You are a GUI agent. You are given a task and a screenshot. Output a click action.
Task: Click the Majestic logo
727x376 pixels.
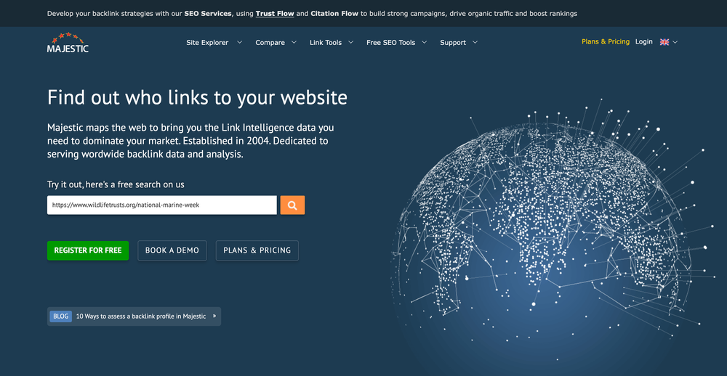pyautogui.click(x=68, y=42)
